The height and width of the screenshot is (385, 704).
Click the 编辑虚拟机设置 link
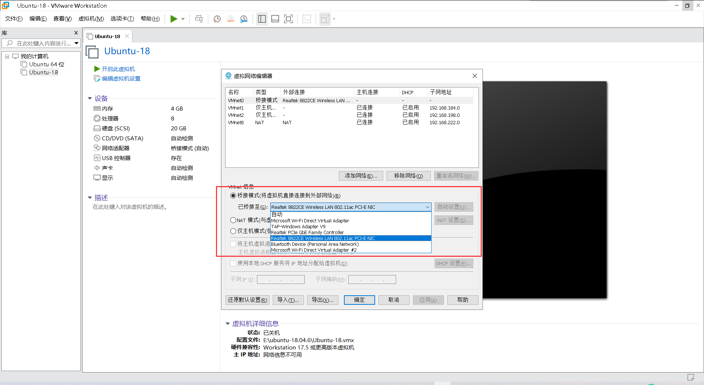coord(121,78)
